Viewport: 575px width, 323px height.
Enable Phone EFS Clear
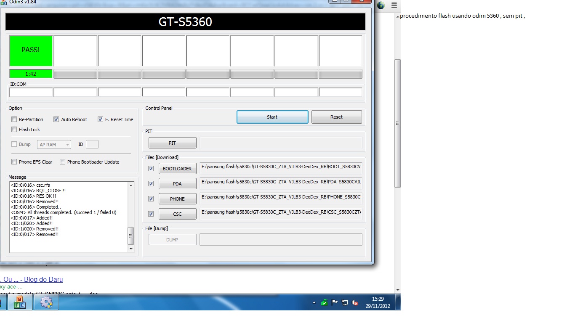[x=14, y=162]
